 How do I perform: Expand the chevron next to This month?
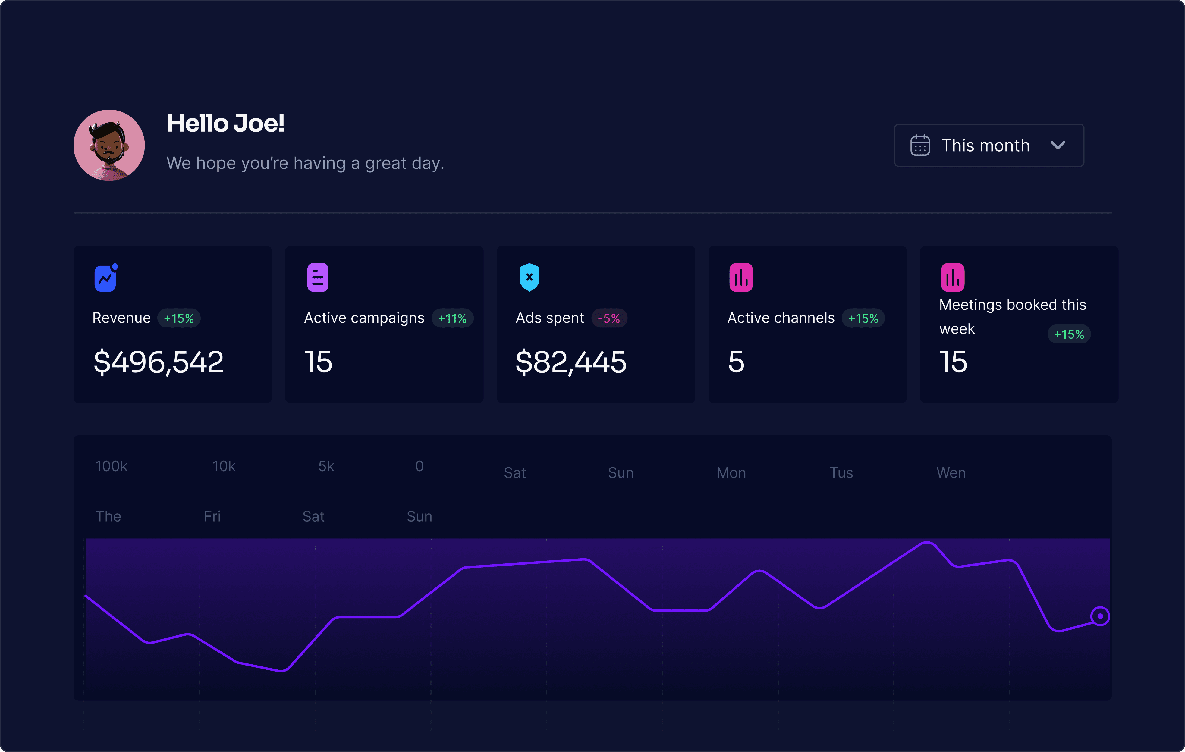(x=1058, y=145)
